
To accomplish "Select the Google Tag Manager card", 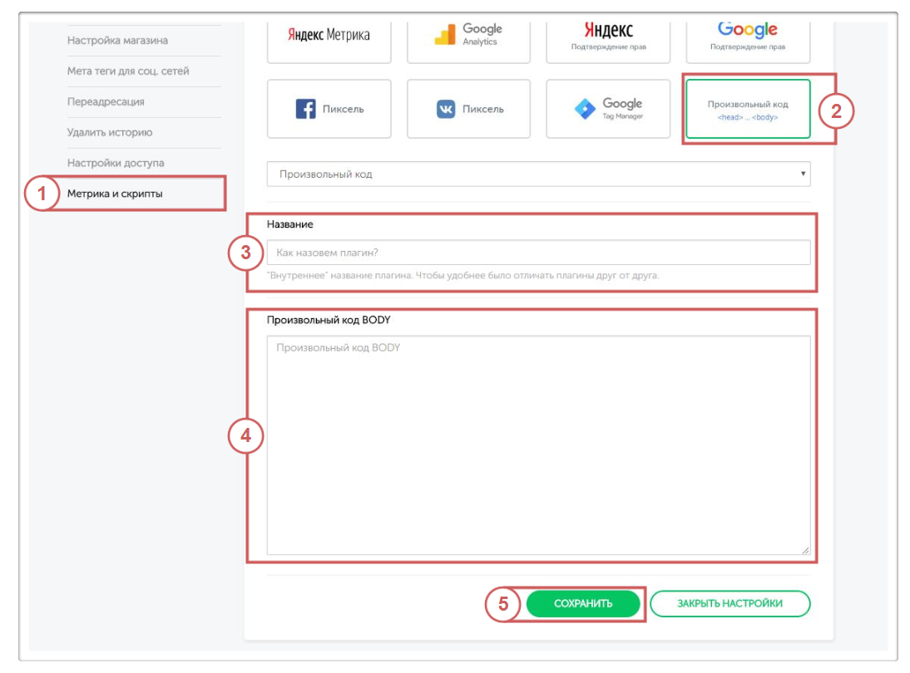I will point(608,109).
